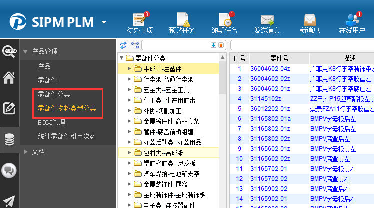374x208 pixels.
Task: Go to the home sidebar icon
Action: pyautogui.click(x=9, y=78)
